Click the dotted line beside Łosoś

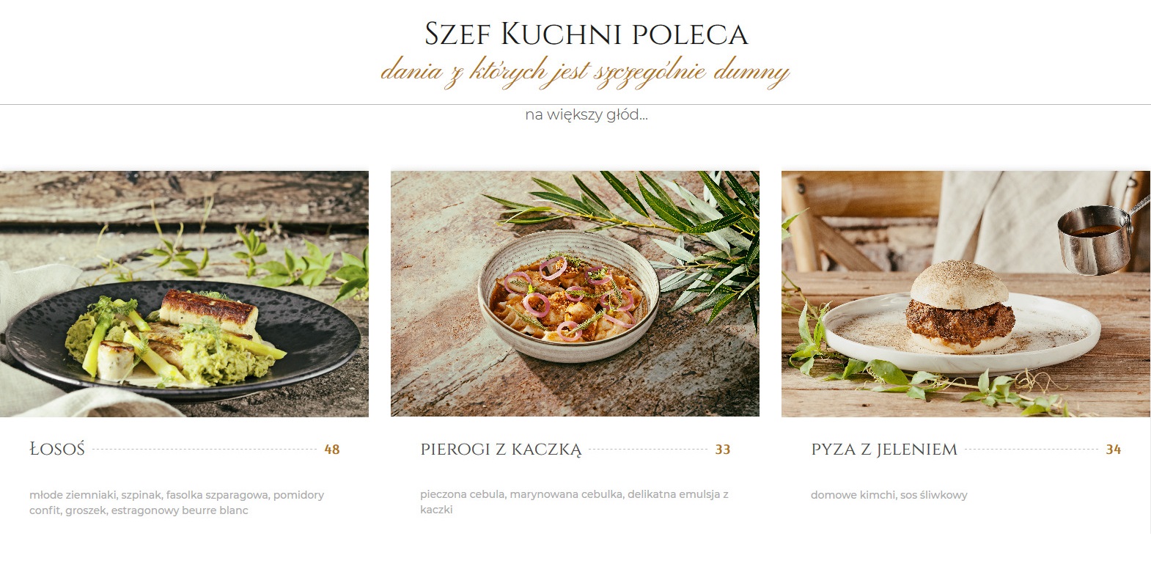tap(205, 450)
